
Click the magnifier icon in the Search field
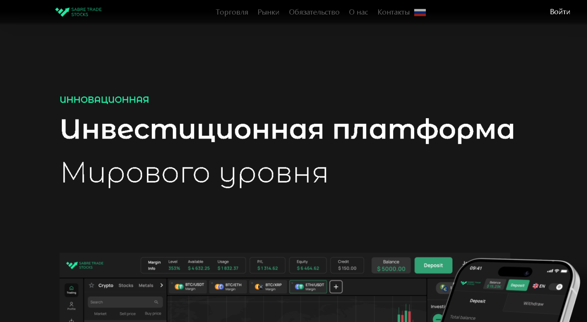(x=156, y=302)
